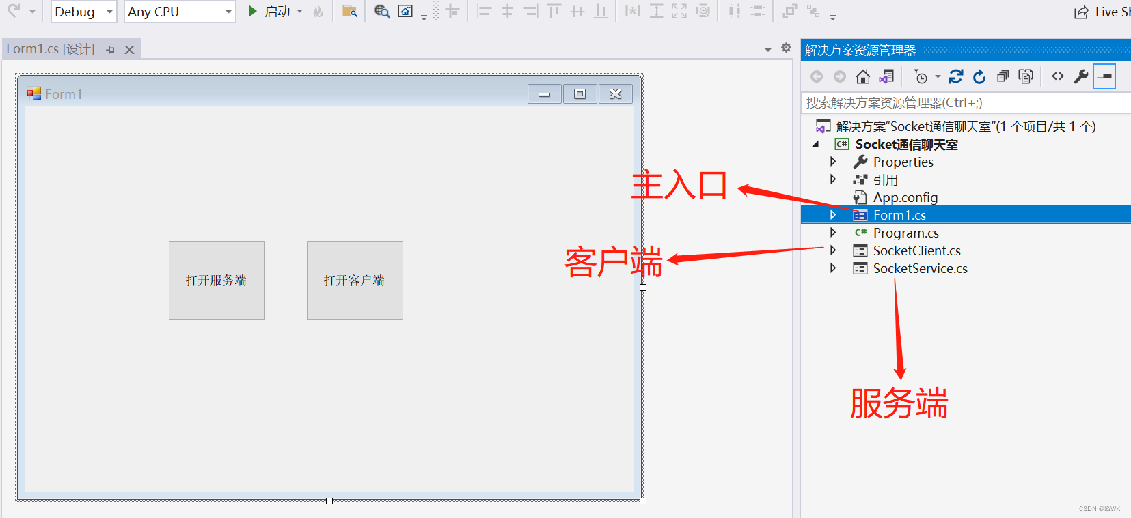Open the layout toolbar overflow options

[x=832, y=17]
